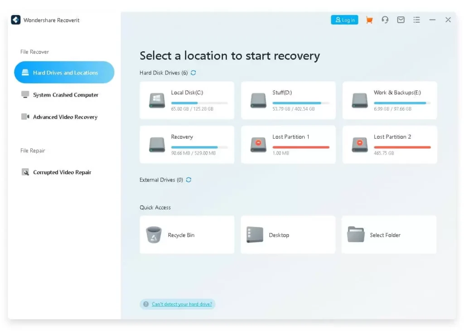Click the Log In button
The width and height of the screenshot is (464, 331).
[344, 19]
